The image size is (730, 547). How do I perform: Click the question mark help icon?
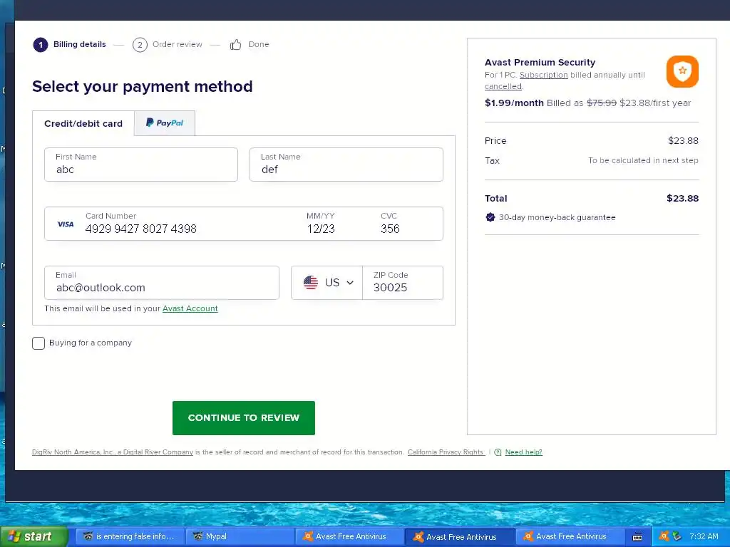498,452
